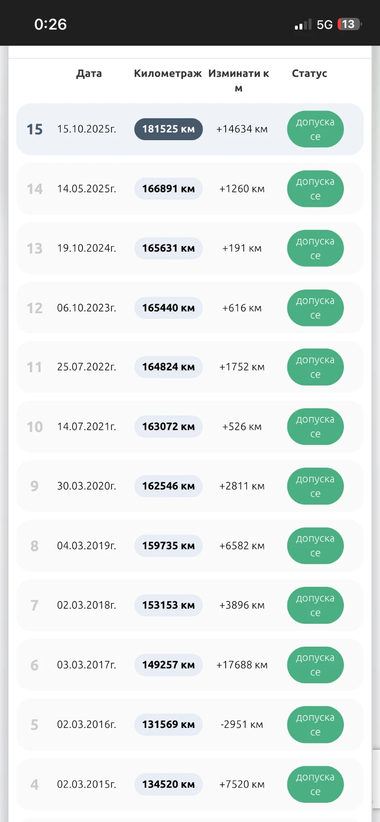The image size is (380, 822).
Task: Select the 164824 км mileage pill
Action: 168,367
